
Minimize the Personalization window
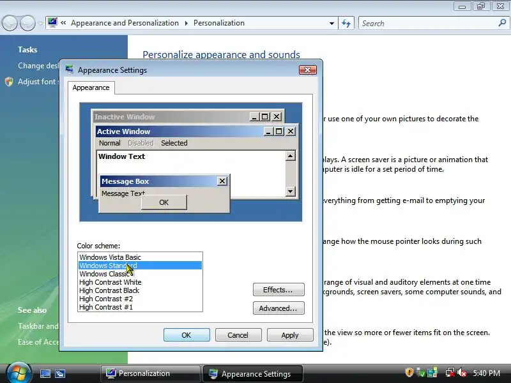tap(462, 6)
